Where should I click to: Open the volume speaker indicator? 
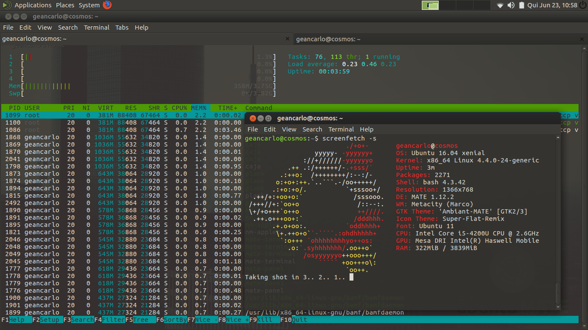tap(511, 5)
